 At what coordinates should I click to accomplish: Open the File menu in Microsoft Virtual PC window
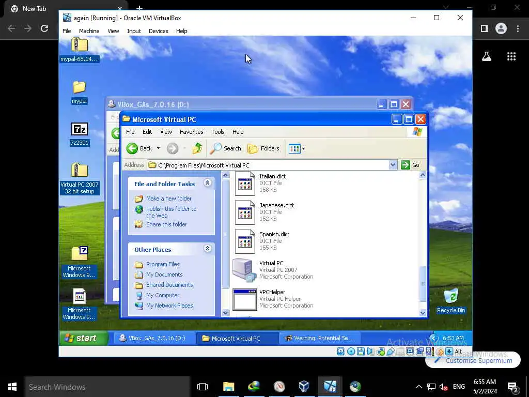point(130,132)
